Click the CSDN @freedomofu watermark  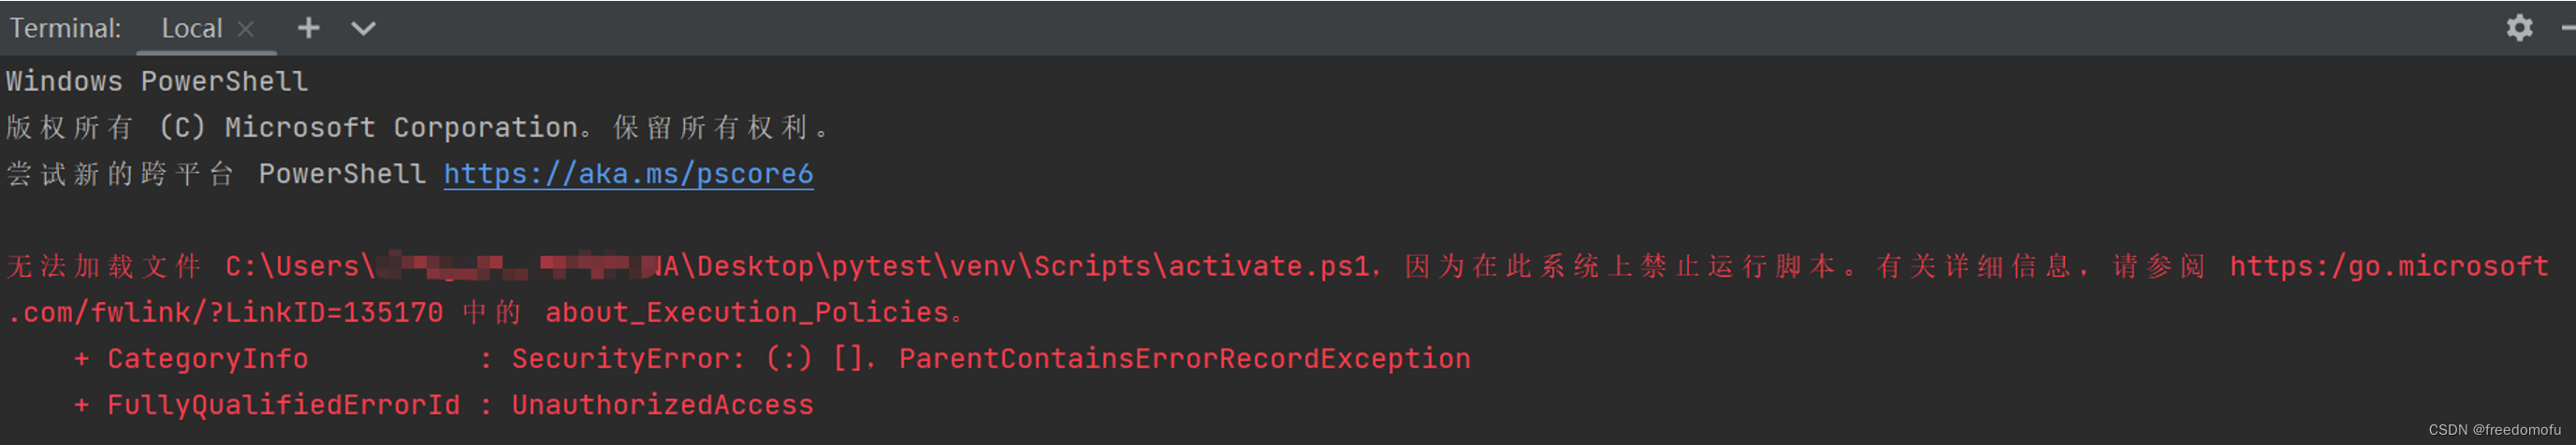(x=2494, y=430)
